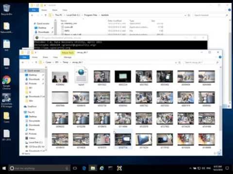
Task: Open address bar history dropdown in recup_dir.1
Action: click(176, 62)
